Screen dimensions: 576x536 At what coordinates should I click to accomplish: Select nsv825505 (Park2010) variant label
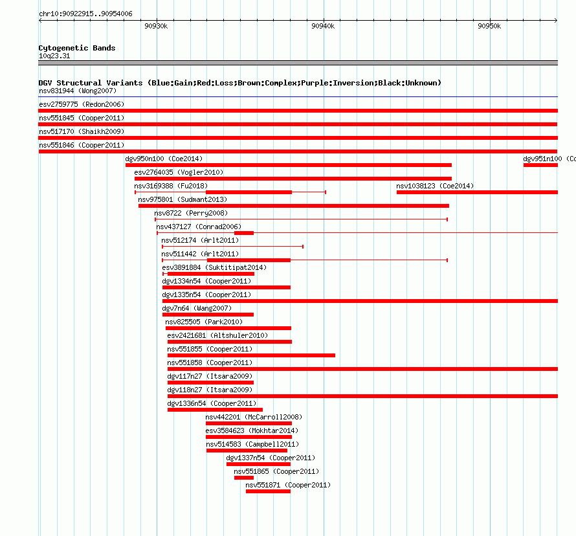pyautogui.click(x=204, y=322)
